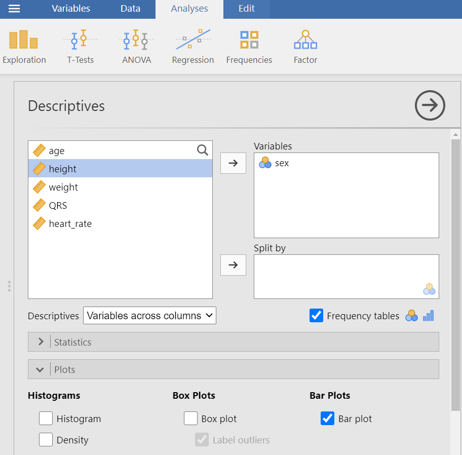Open the Variables across columns dropdown
The image size is (462, 455).
point(149,316)
